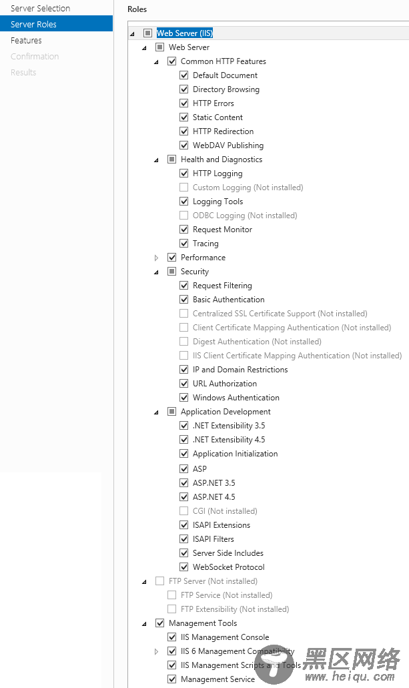This screenshot has height=688, width=409.
Task: Select the Server Roles step
Action: point(33,25)
